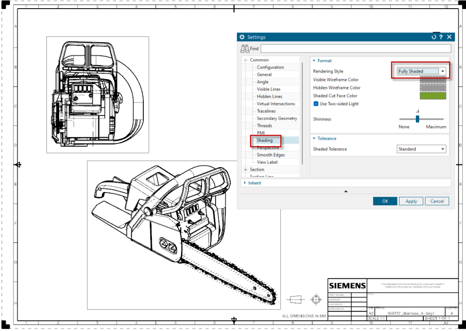Click the settings tree vertical scrollbar
This screenshot has width=466, height=331.
click(303, 113)
